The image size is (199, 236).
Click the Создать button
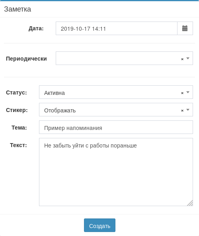tap(99, 225)
